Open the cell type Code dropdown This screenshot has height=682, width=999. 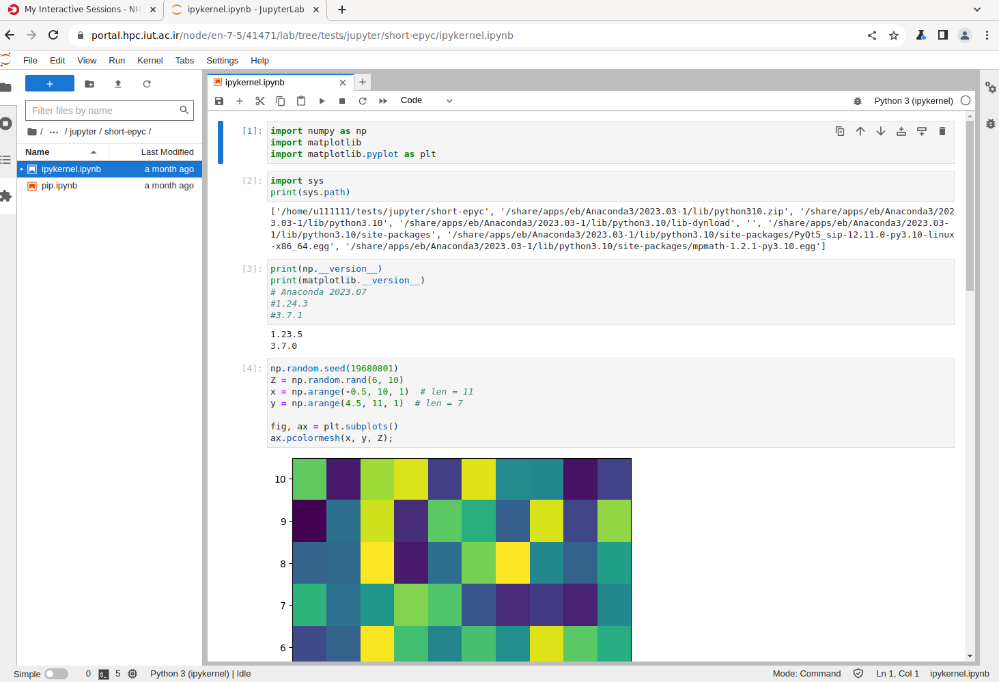(x=426, y=100)
